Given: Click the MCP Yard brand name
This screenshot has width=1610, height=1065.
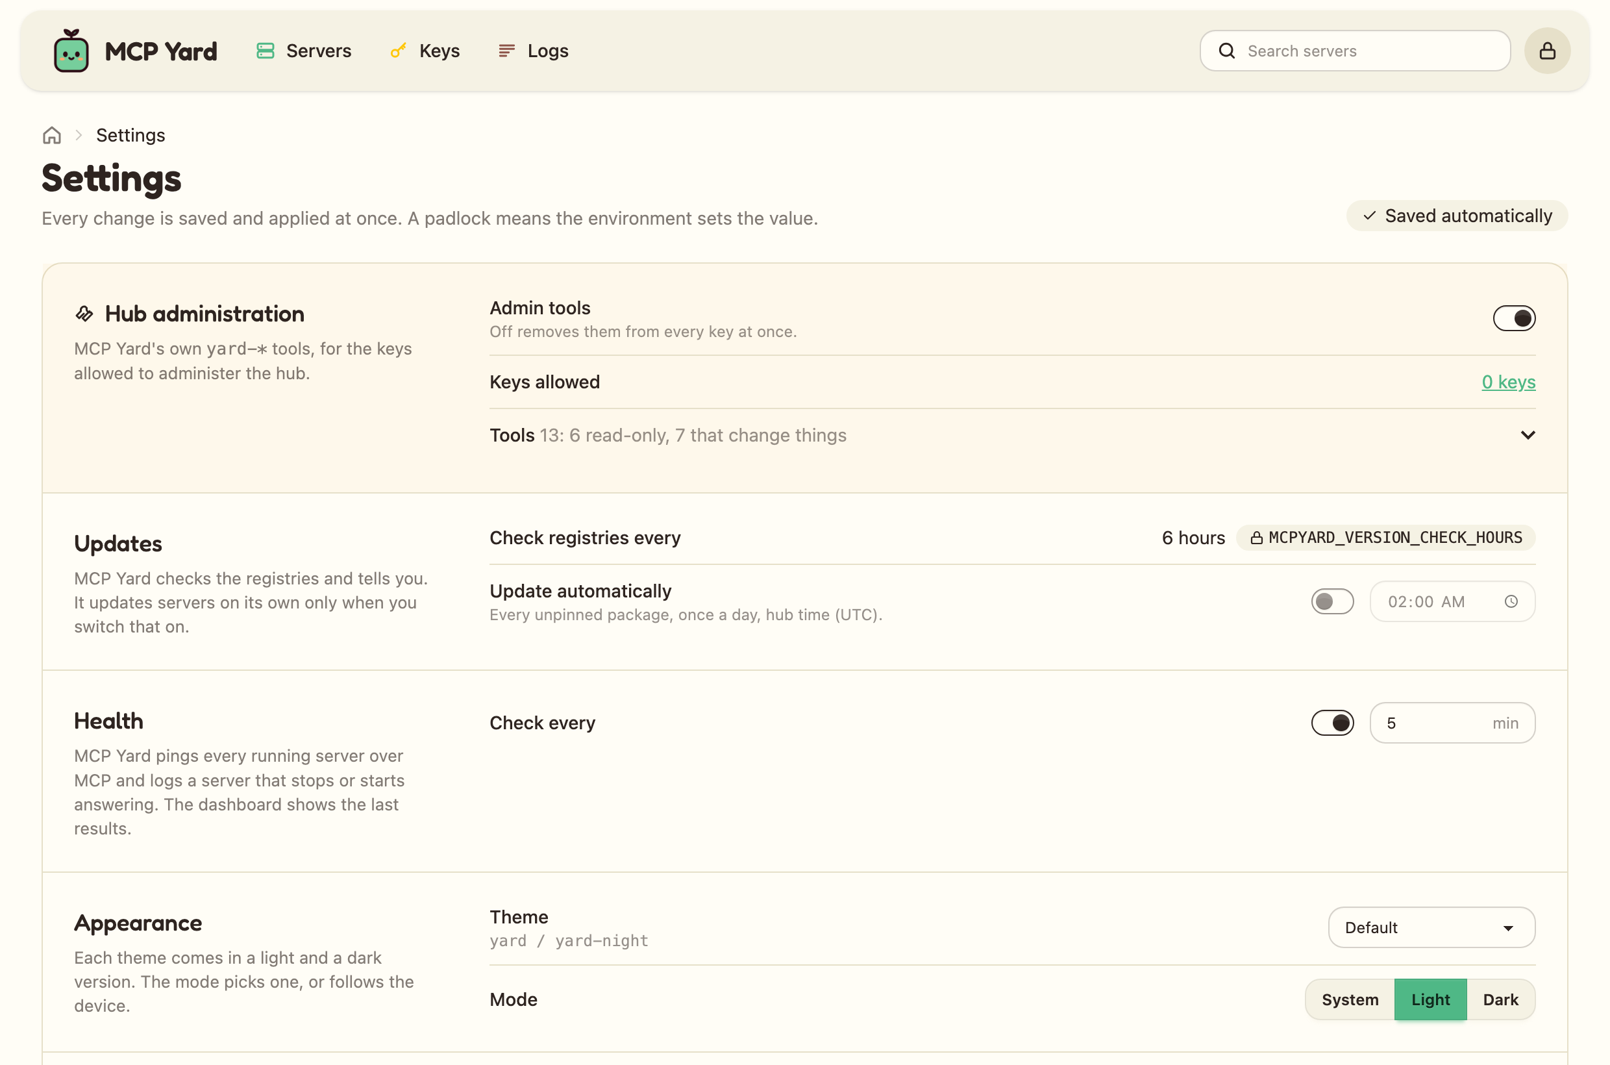Looking at the screenshot, I should click(161, 51).
